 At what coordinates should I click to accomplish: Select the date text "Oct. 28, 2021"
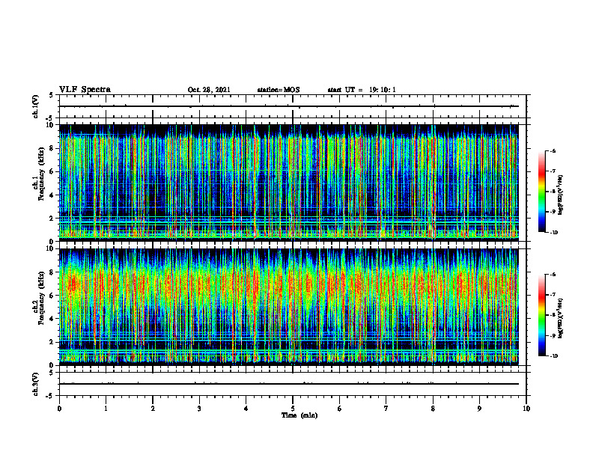209,90
